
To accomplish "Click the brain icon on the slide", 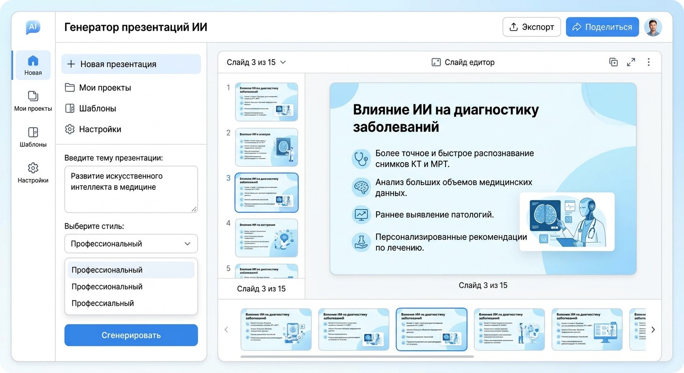I will (361, 187).
